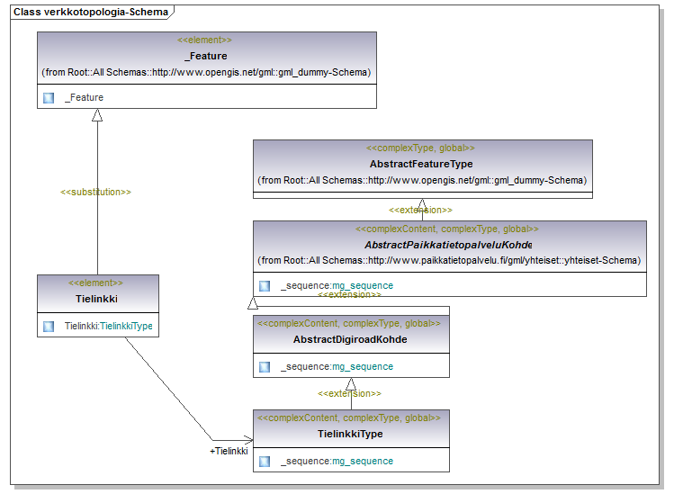This screenshot has width=683, height=503.
Task: Click the _sequence icon in AbstractDigiroadKohde
Action: click(x=265, y=367)
